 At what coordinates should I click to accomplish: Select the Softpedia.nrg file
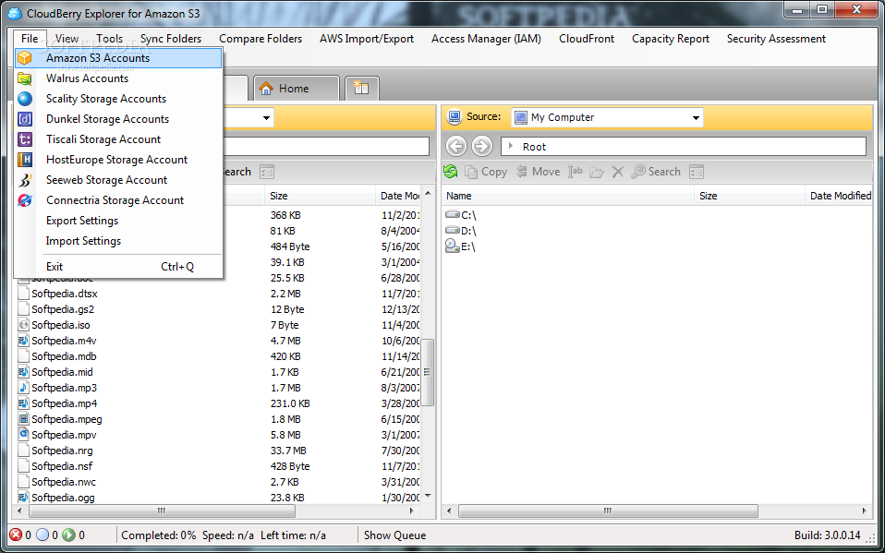coord(62,451)
